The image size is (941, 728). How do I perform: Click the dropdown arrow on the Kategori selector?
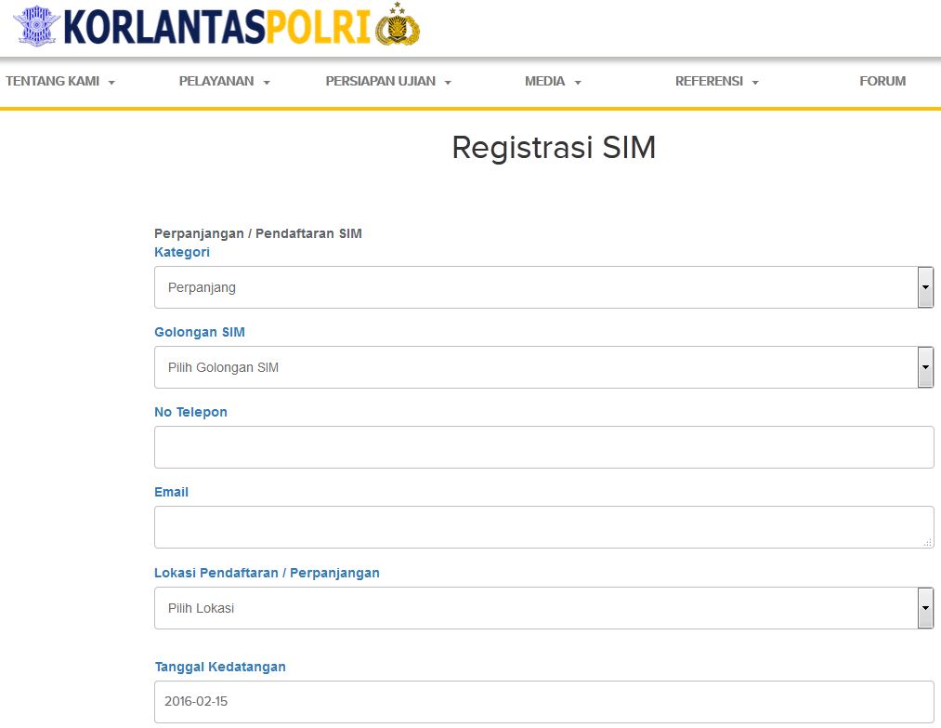(924, 287)
